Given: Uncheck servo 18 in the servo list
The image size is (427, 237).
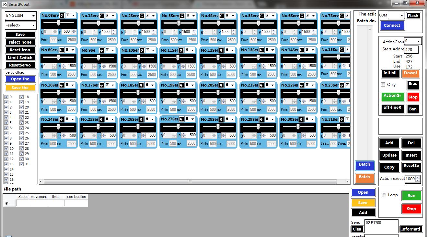Looking at the screenshot, I should tap(21, 97).
